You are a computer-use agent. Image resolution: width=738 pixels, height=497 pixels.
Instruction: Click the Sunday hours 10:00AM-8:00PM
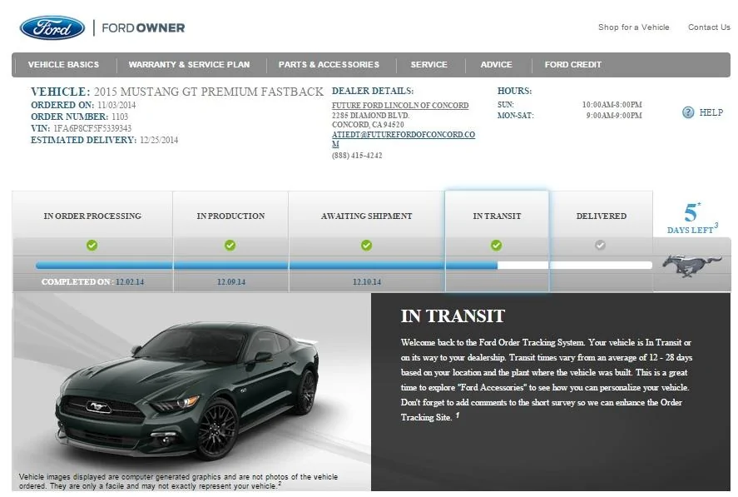[x=612, y=105]
